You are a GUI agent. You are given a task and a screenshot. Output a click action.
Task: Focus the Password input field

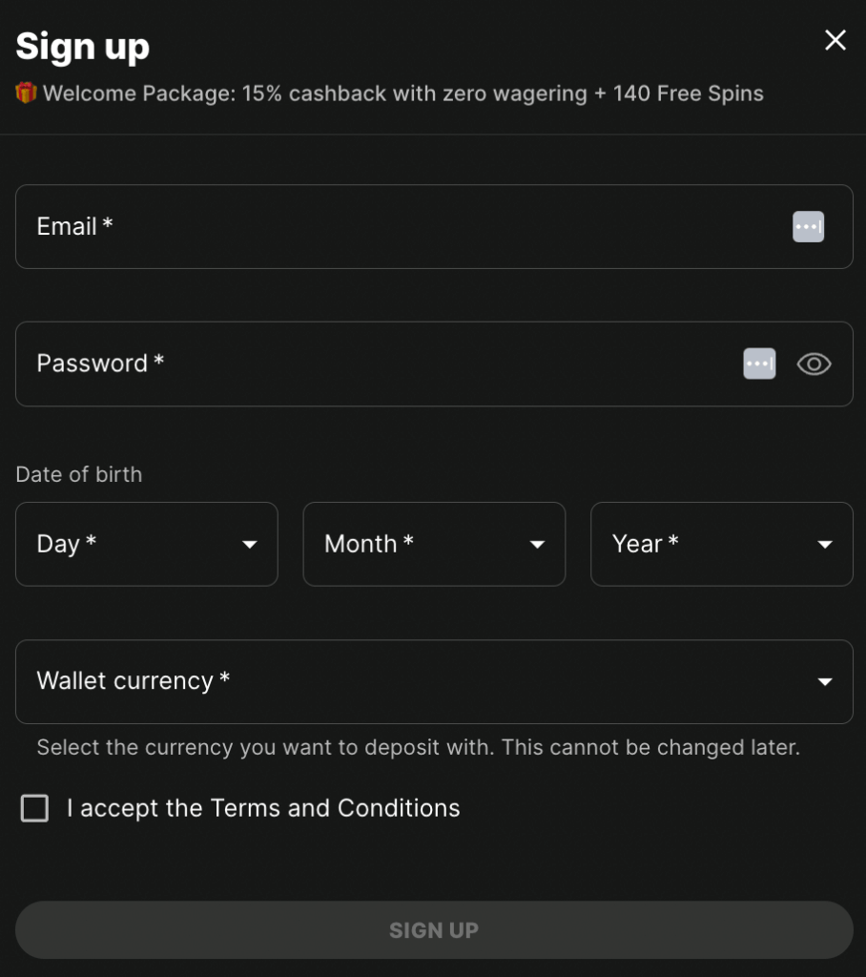pos(434,364)
